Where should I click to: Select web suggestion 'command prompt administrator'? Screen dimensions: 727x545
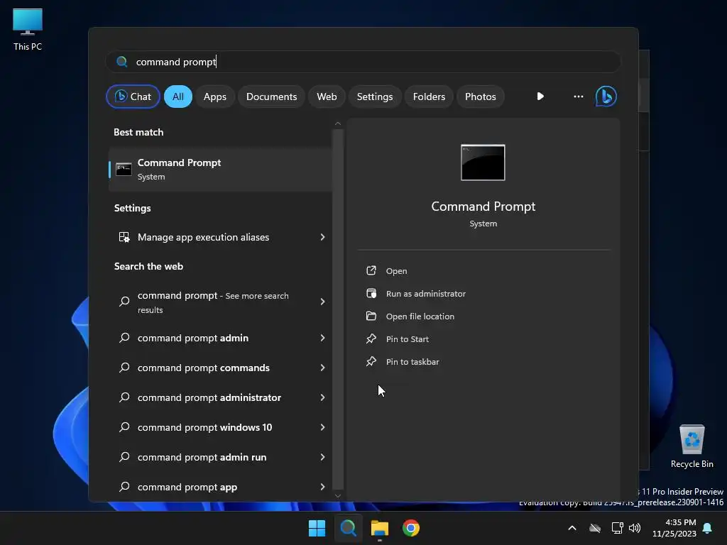pos(220,397)
